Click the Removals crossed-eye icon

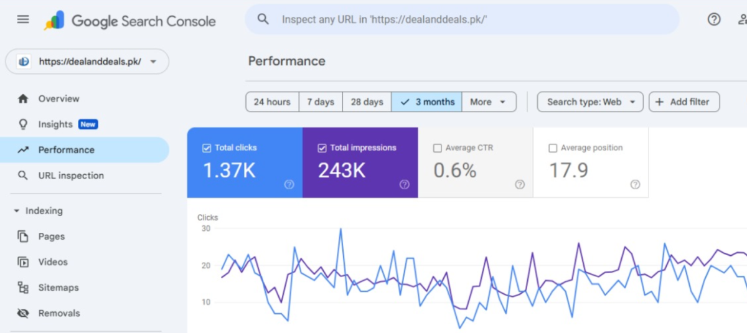23,313
